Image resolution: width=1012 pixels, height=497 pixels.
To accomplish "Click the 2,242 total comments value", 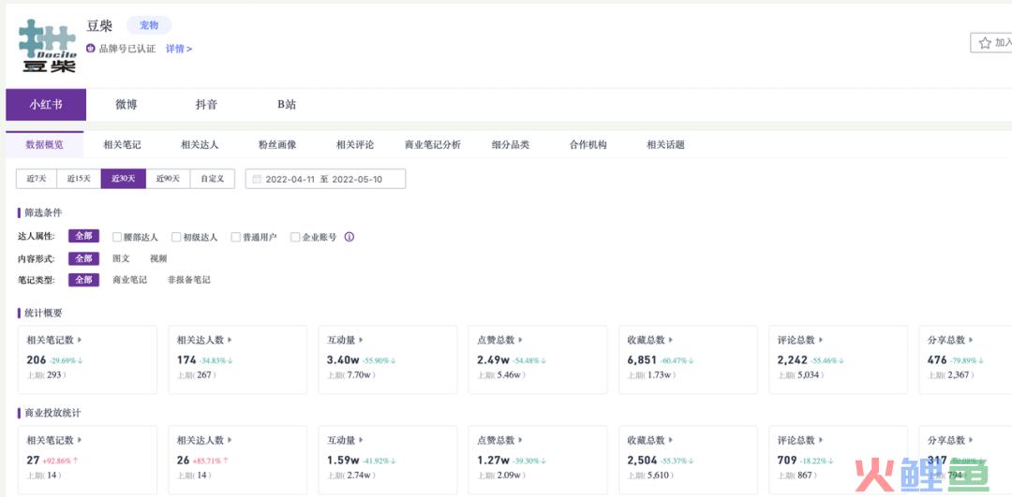I will pos(793,359).
